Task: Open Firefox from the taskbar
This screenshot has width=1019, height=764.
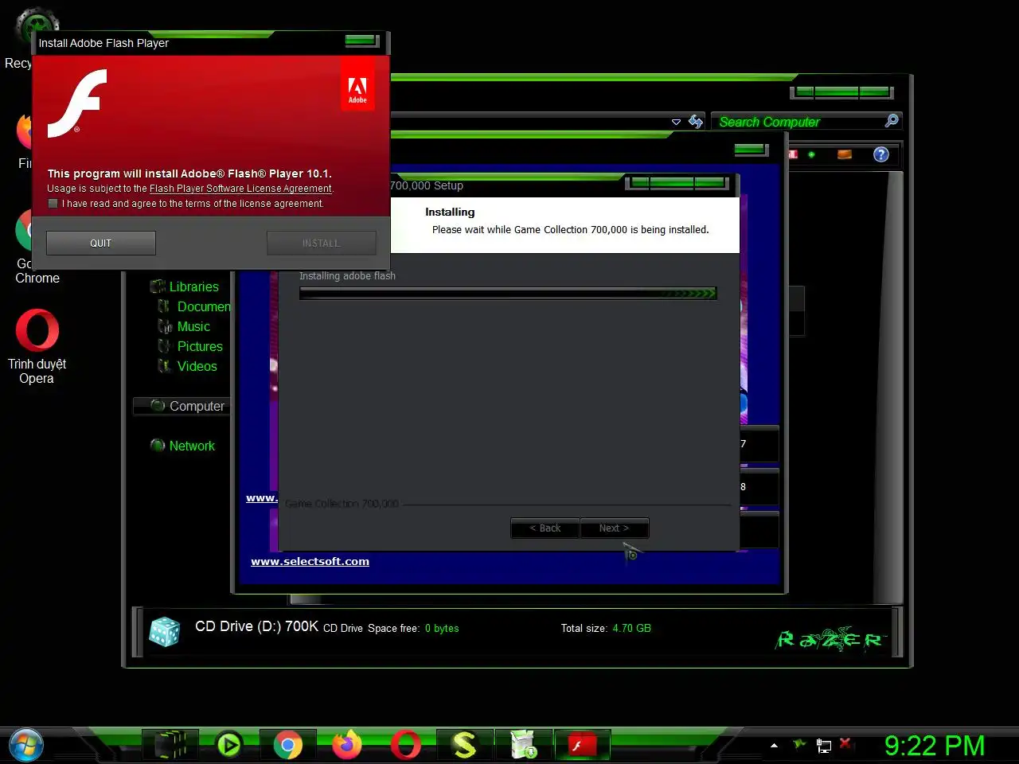Action: pyautogui.click(x=347, y=745)
